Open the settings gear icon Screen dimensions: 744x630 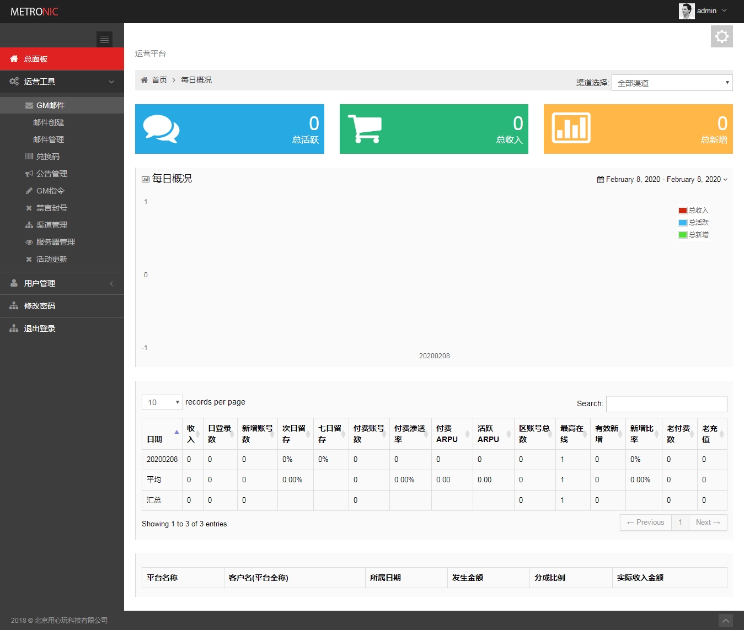point(721,36)
